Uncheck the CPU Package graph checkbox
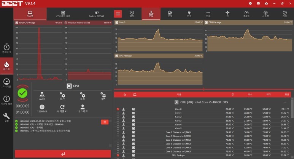The width and height of the screenshot is (294, 159). (118, 155)
